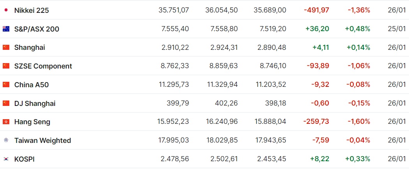409x169 pixels.
Task: Click the Hong Kong flag beside Hang Seng
Action: (6, 122)
